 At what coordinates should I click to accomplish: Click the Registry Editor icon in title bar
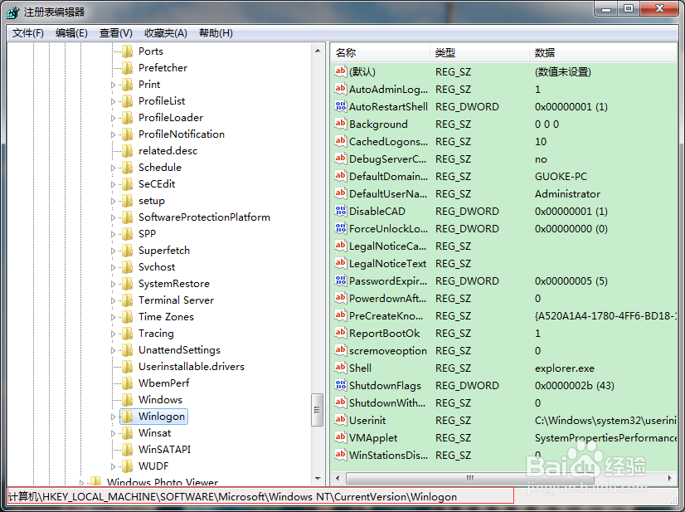click(12, 12)
